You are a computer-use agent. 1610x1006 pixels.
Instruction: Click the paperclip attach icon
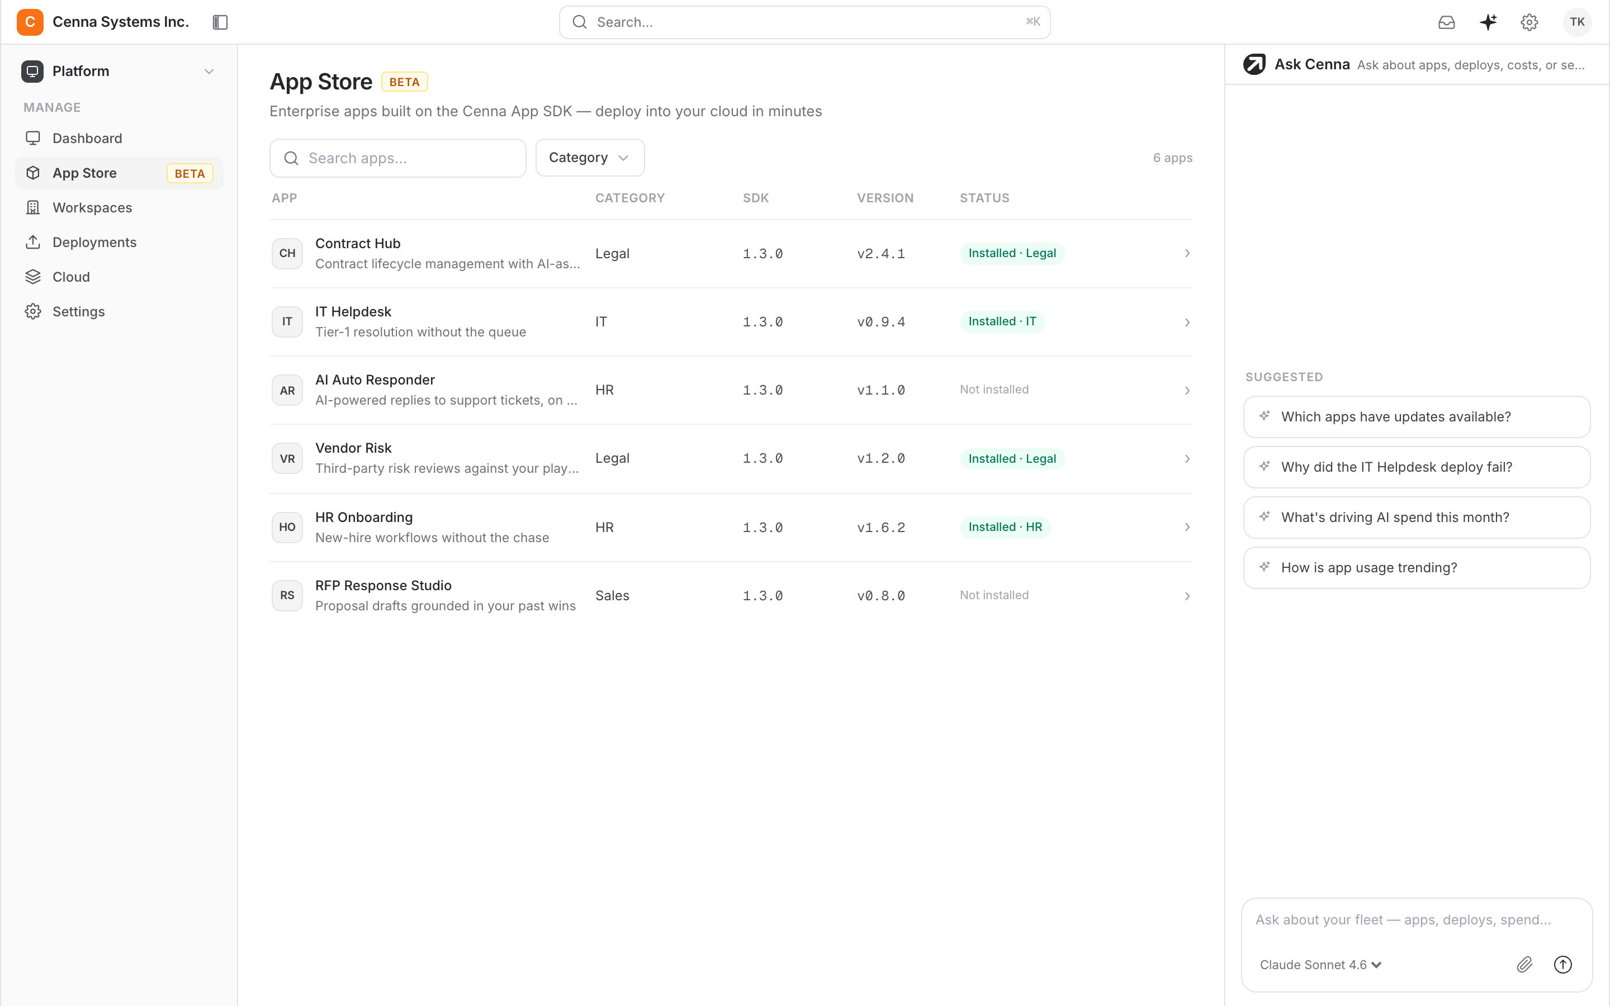click(x=1524, y=964)
